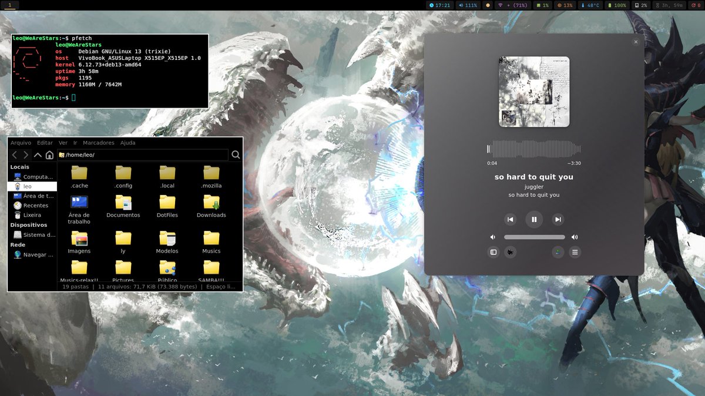Click the 111% volume module in bar

pyautogui.click(x=468, y=5)
